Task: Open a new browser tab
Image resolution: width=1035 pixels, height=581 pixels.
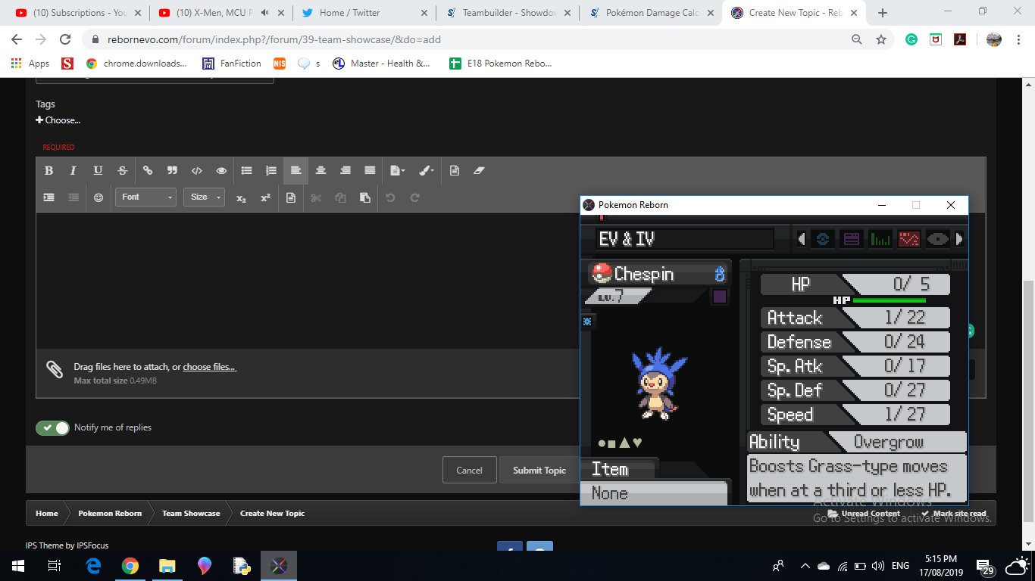Action: tap(883, 13)
